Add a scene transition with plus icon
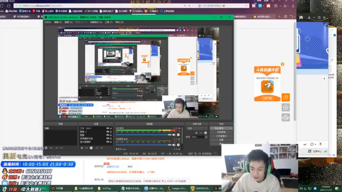This screenshot has height=192, width=342. (x=196, y=133)
